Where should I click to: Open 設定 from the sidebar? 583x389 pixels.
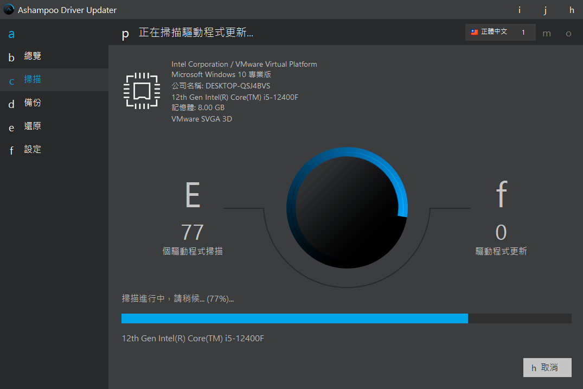(x=54, y=150)
